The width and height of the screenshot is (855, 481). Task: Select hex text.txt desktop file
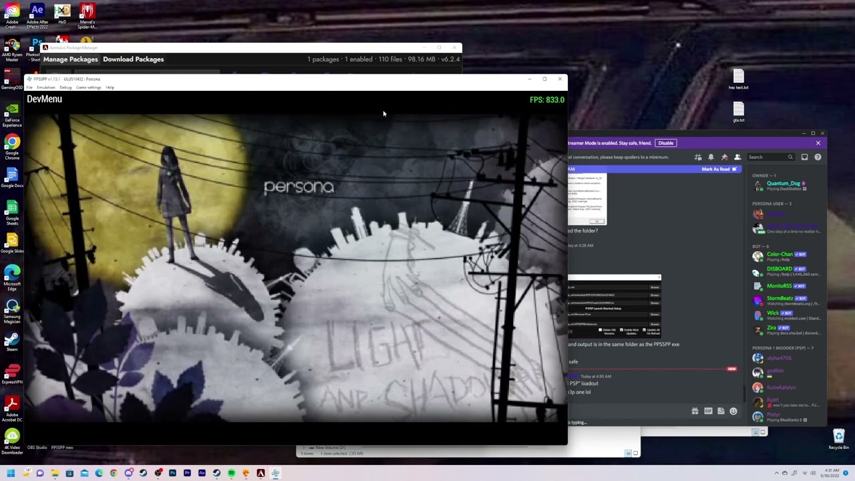point(738,79)
